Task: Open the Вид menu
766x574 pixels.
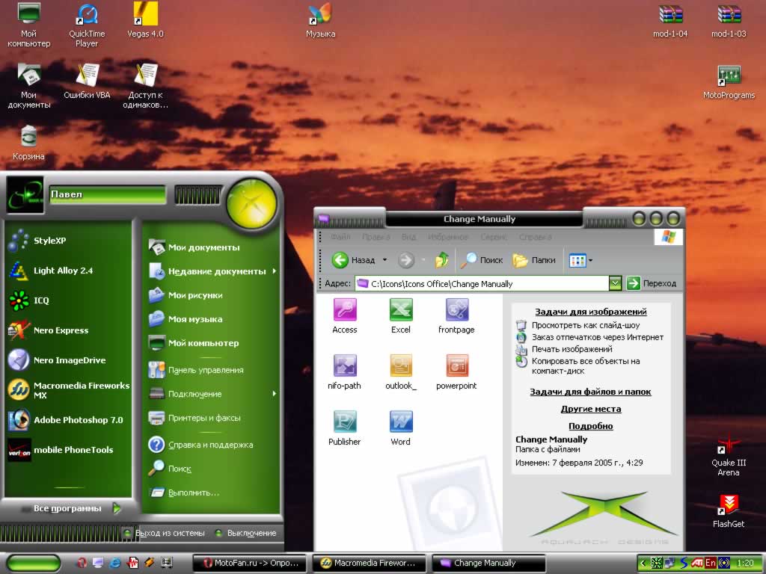Action: click(x=409, y=237)
